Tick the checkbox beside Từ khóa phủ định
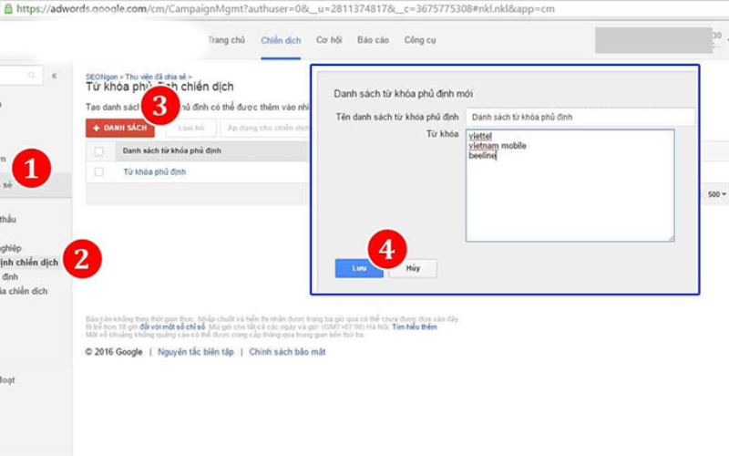Viewport: 729px width, 456px height. tap(99, 171)
